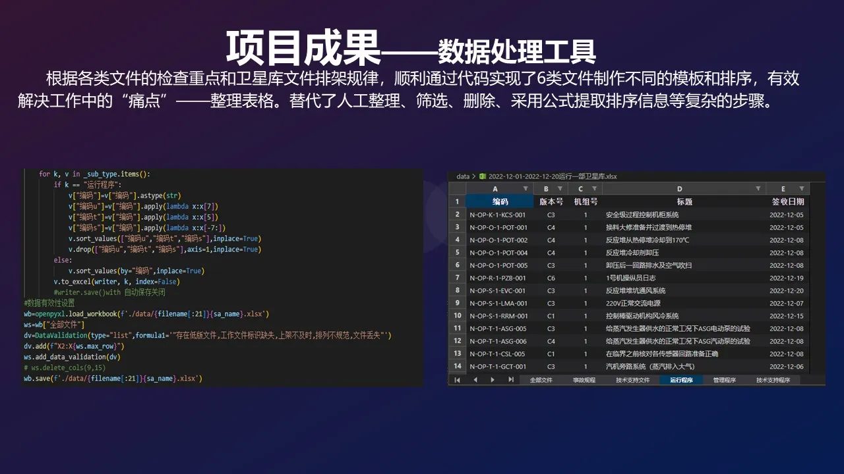Click date cell 2022-12-07

click(x=788, y=303)
